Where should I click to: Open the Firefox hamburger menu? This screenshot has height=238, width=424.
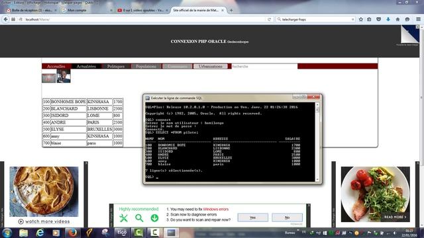tap(418, 19)
